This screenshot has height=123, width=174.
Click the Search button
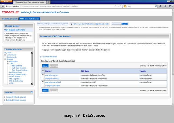125,24
